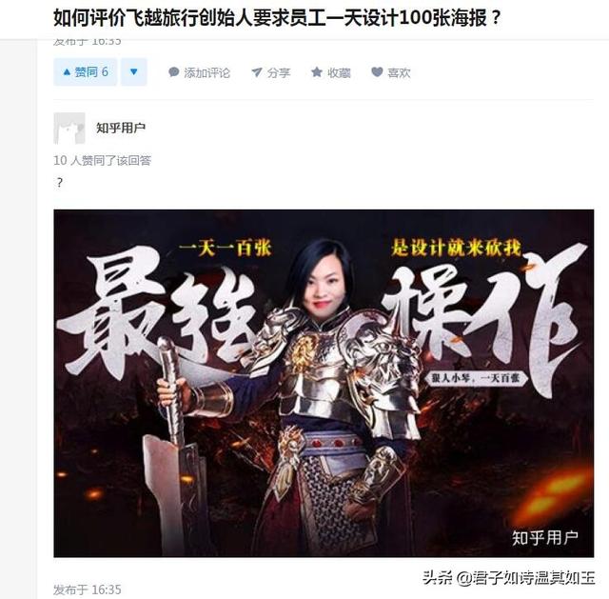
Task: Click the question mark answer text
Action: (59, 182)
